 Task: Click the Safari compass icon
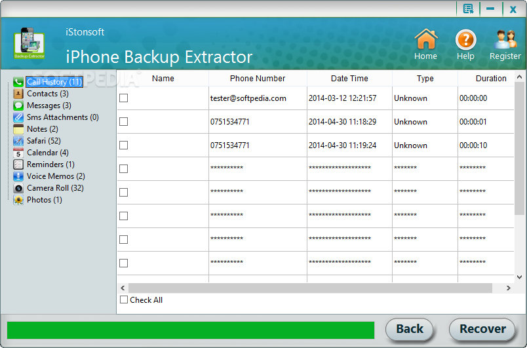pyautogui.click(x=18, y=141)
